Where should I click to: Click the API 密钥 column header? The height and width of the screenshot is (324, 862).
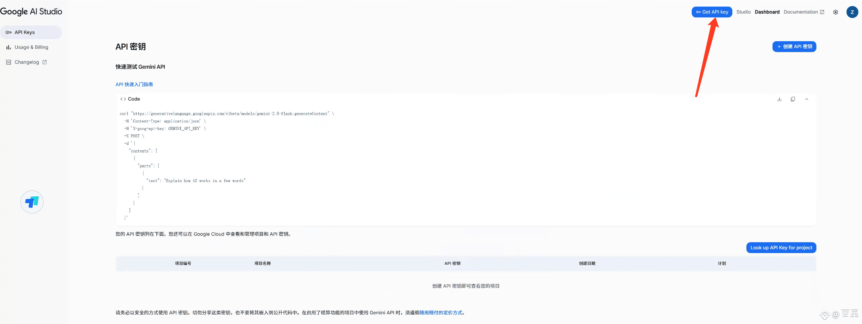pyautogui.click(x=452, y=264)
